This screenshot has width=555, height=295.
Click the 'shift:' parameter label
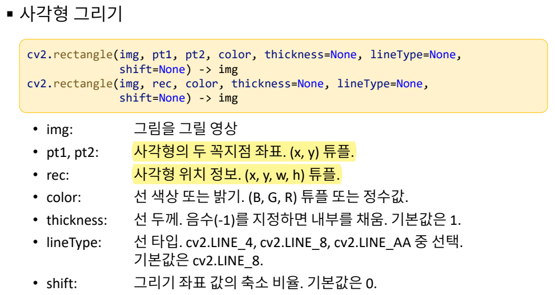point(62,284)
